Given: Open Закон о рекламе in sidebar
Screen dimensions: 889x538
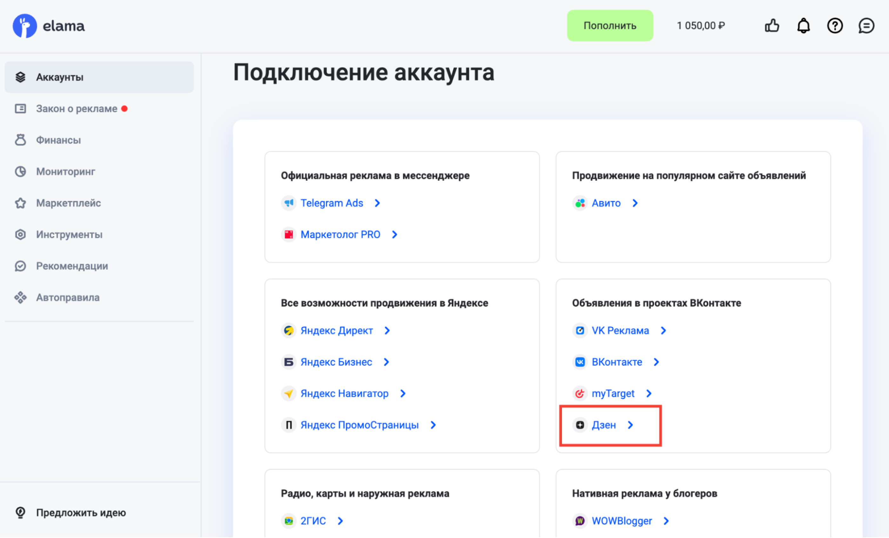Looking at the screenshot, I should [99, 109].
